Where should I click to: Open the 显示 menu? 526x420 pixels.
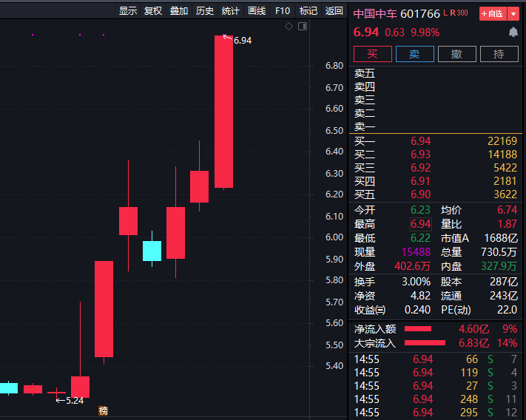(x=128, y=11)
